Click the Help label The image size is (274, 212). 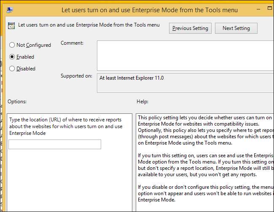tap(142, 102)
